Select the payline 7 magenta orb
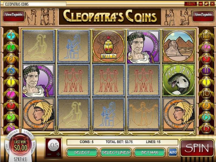This screenshot has width=216, height=162. pyautogui.click(x=11, y=94)
